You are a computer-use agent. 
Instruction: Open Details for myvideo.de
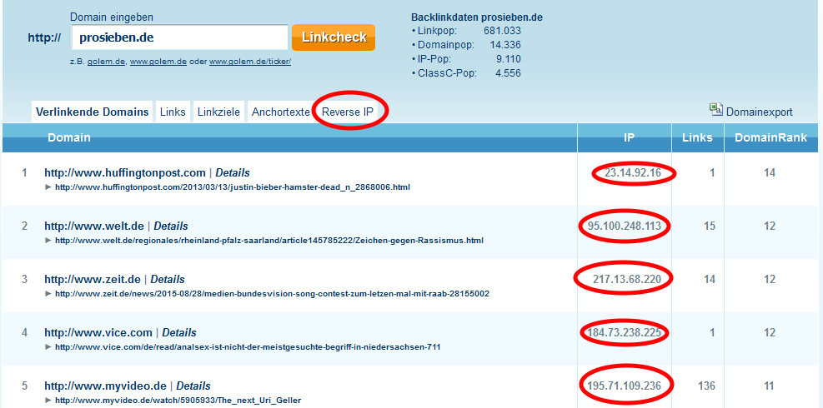tap(193, 386)
